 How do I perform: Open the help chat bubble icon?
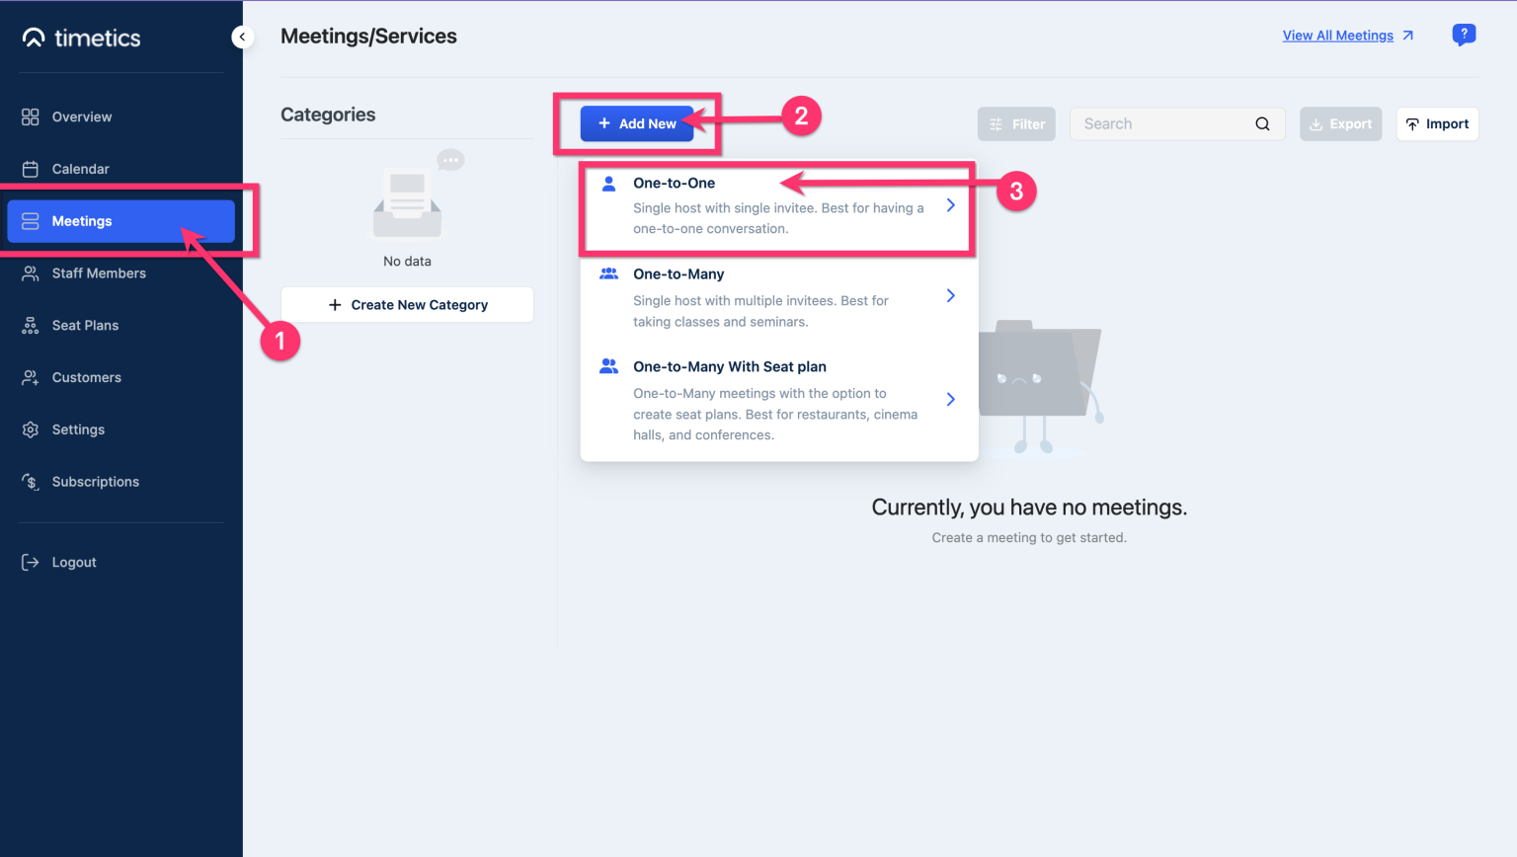pos(1464,35)
